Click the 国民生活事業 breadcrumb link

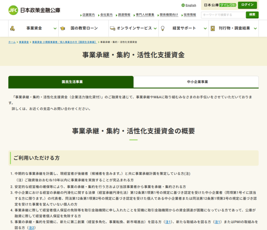tap(65, 42)
